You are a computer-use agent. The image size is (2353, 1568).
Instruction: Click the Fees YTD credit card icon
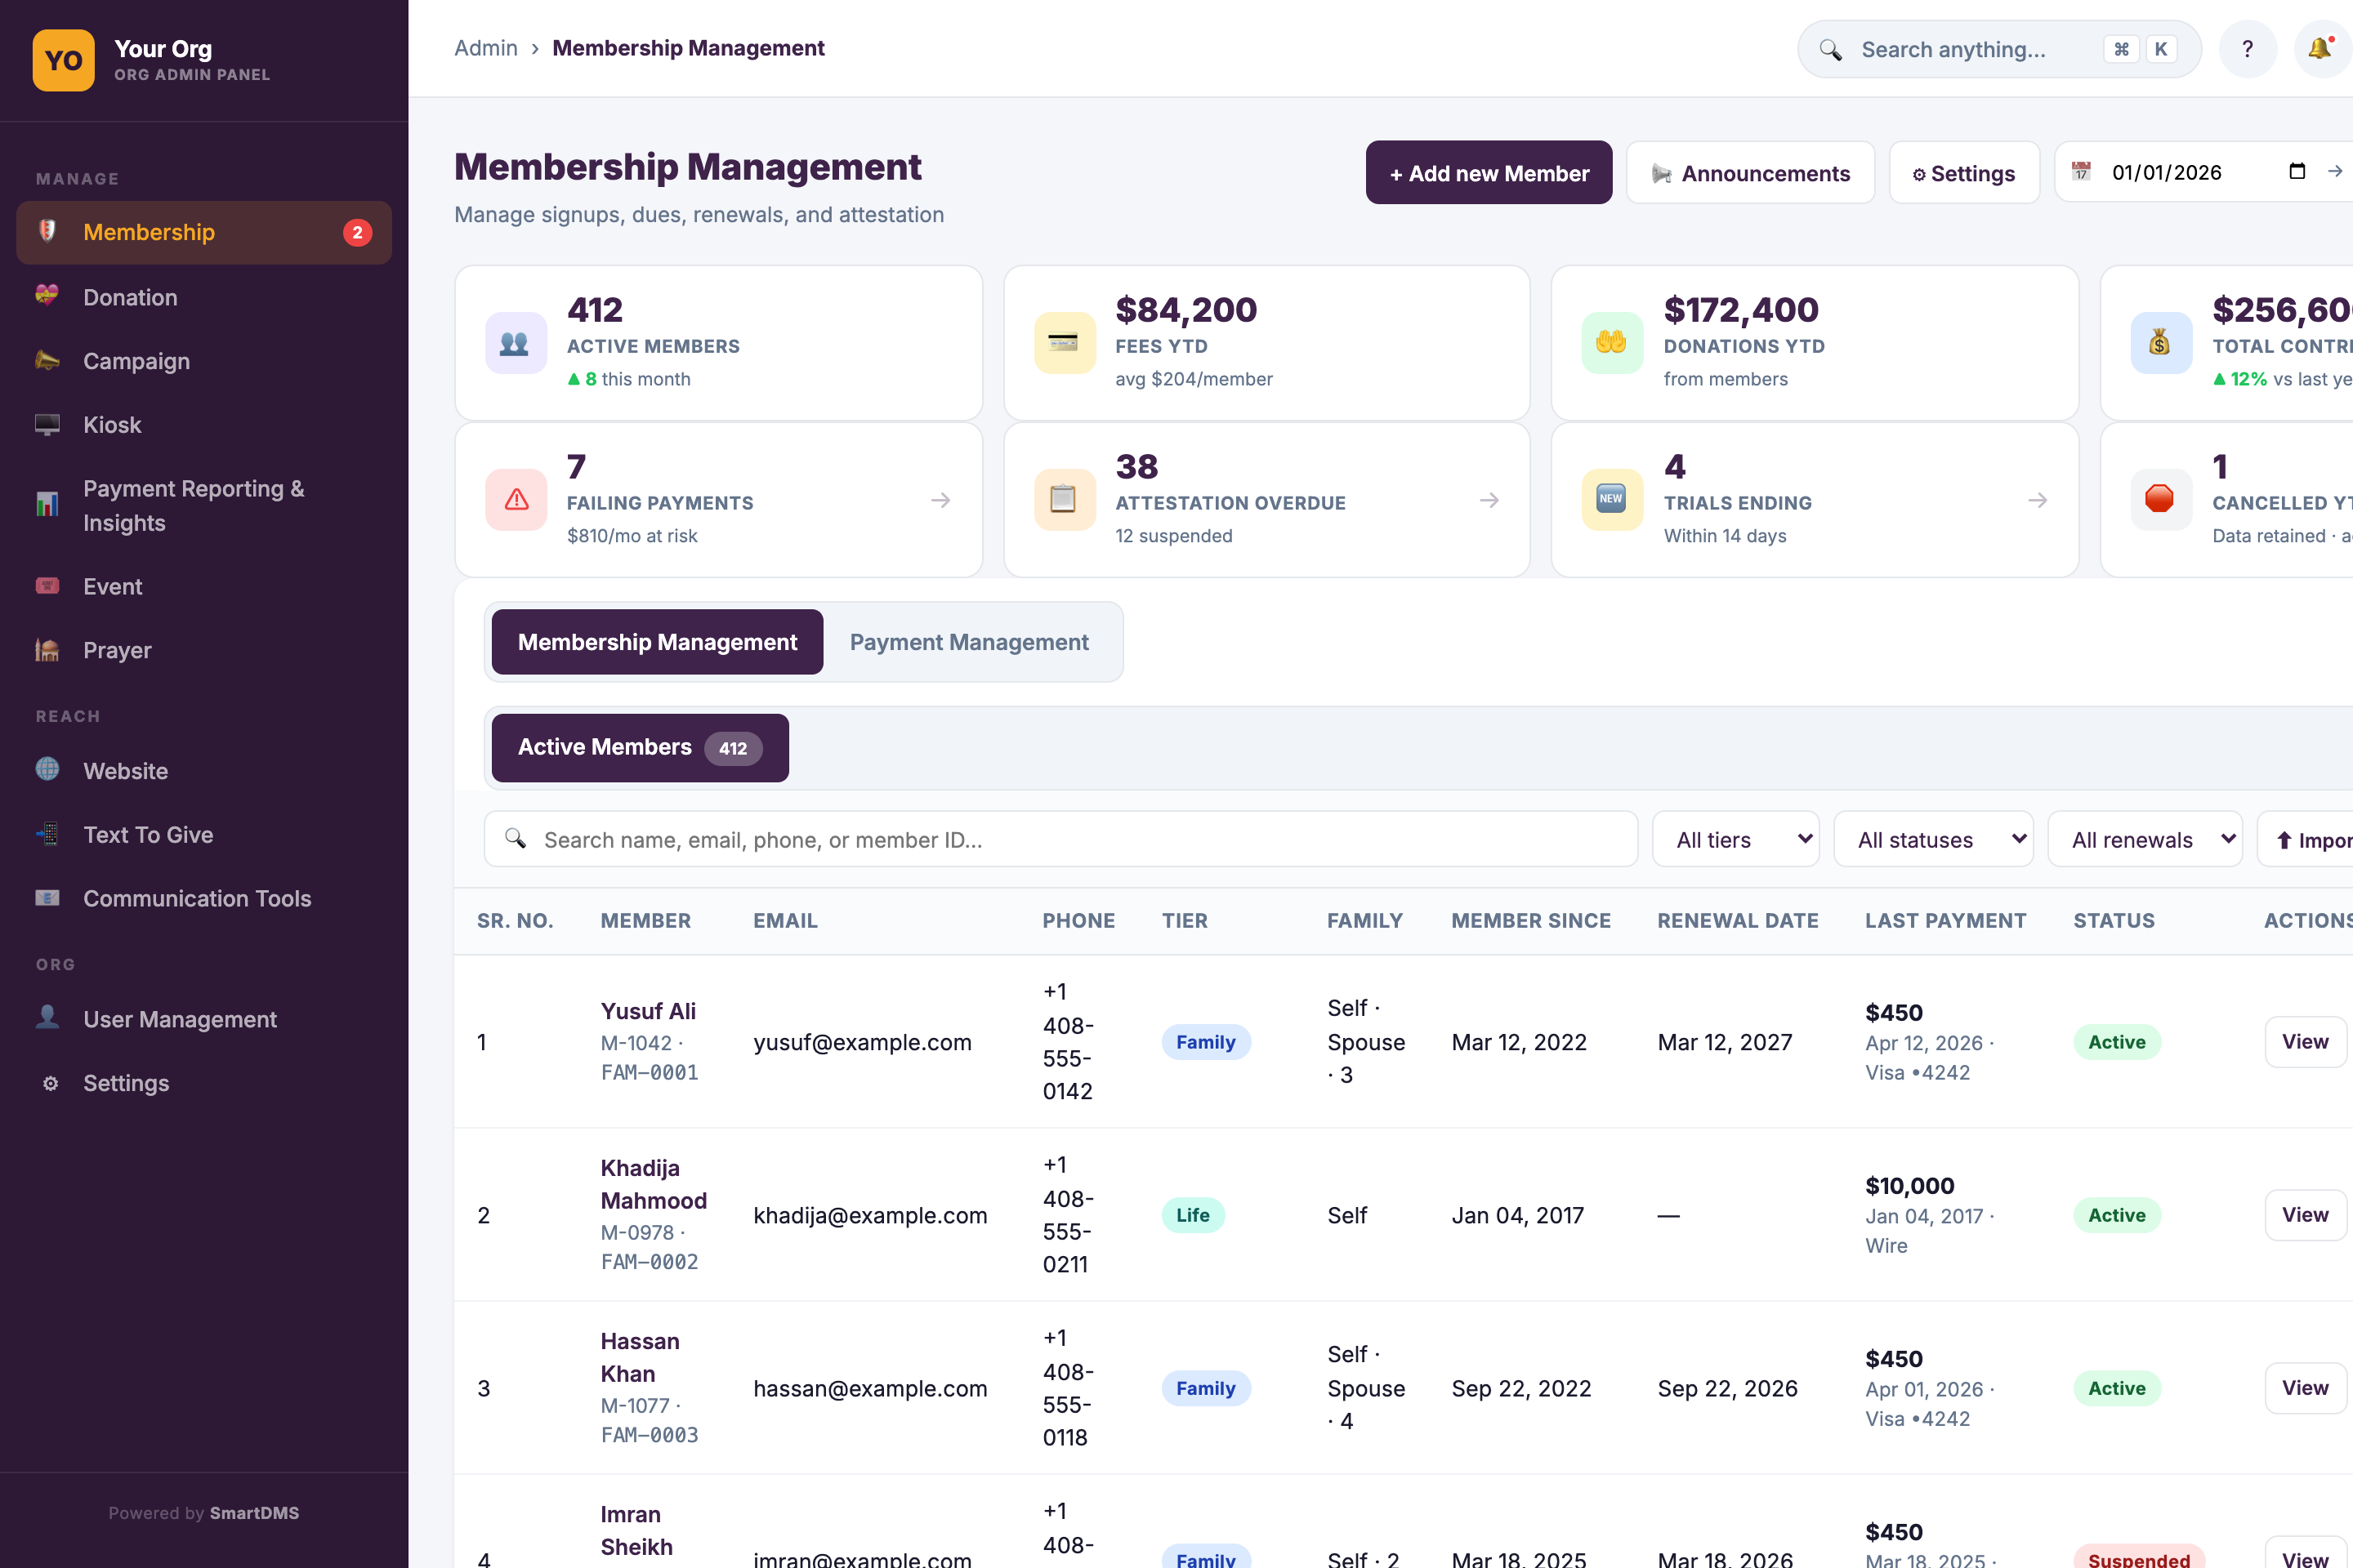click(1064, 343)
